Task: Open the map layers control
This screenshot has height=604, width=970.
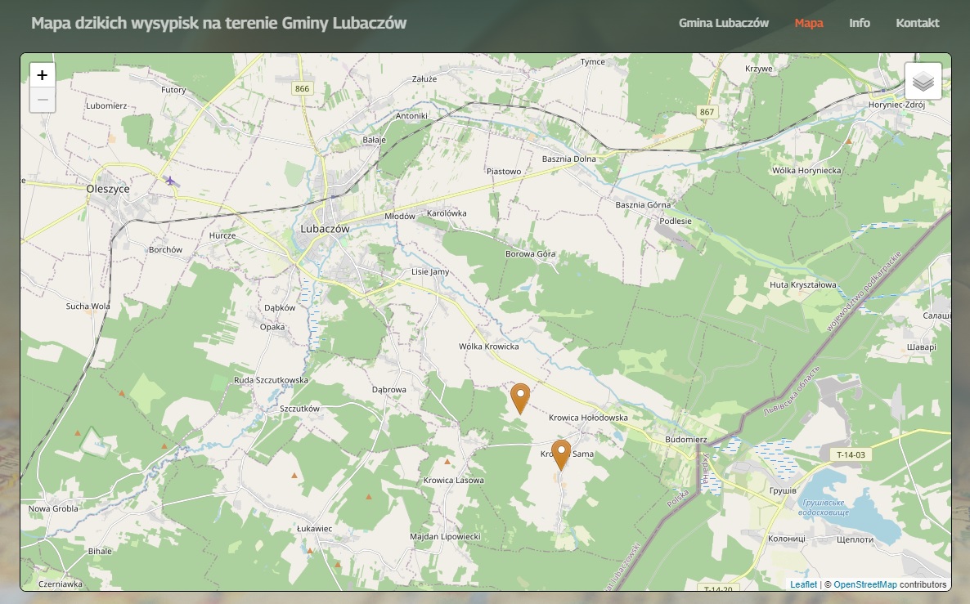Action: point(923,81)
